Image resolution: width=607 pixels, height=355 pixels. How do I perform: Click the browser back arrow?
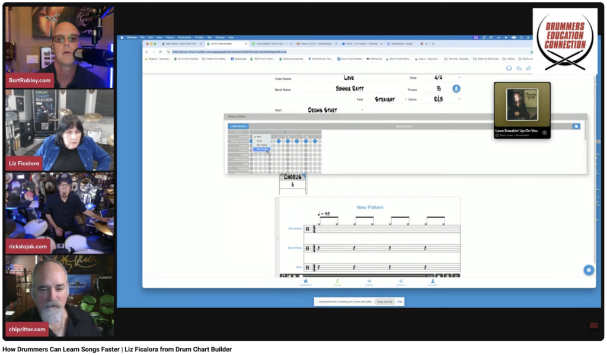147,52
